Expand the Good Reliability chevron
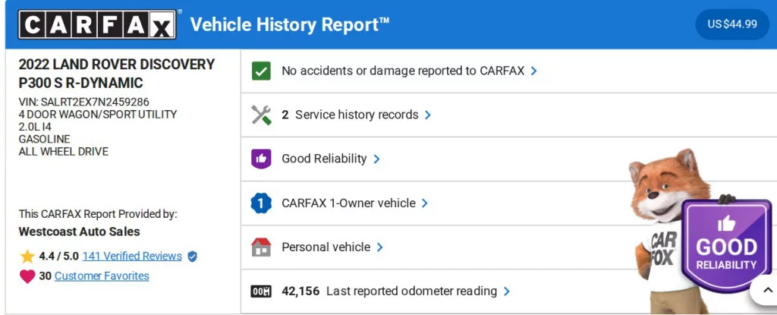777x315 pixels. 376,159
